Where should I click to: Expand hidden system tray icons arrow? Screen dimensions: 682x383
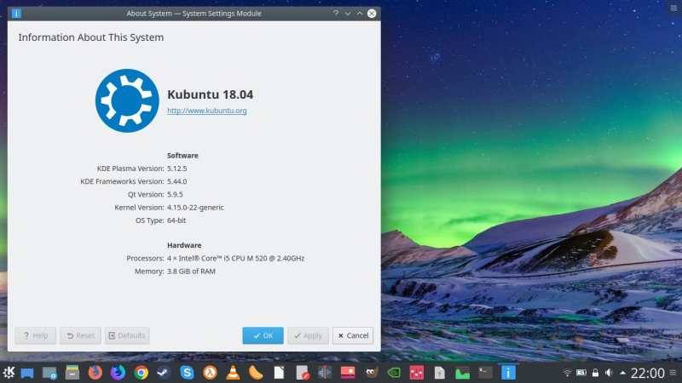[622, 374]
